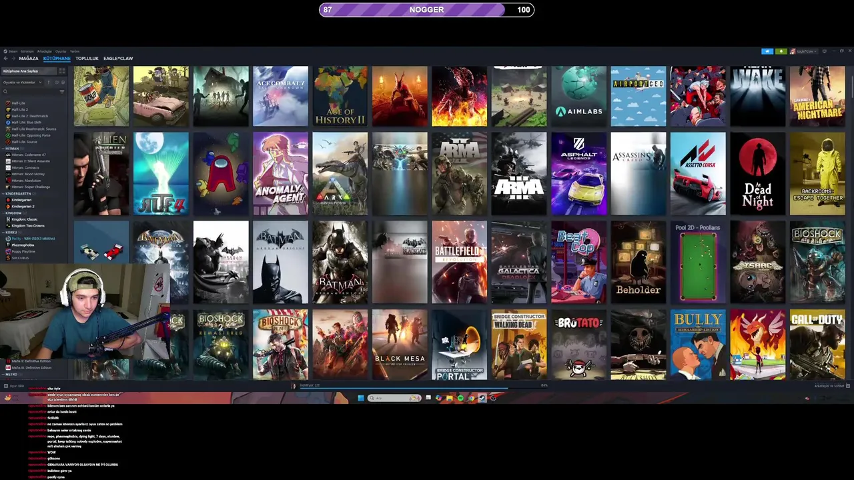Open Anomaly Agent cover
This screenshot has height=480, width=854.
click(280, 173)
